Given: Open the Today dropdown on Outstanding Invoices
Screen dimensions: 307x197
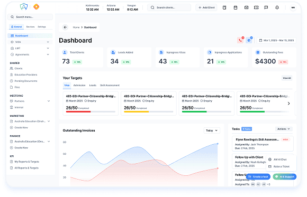Looking at the screenshot, I should tap(212, 130).
